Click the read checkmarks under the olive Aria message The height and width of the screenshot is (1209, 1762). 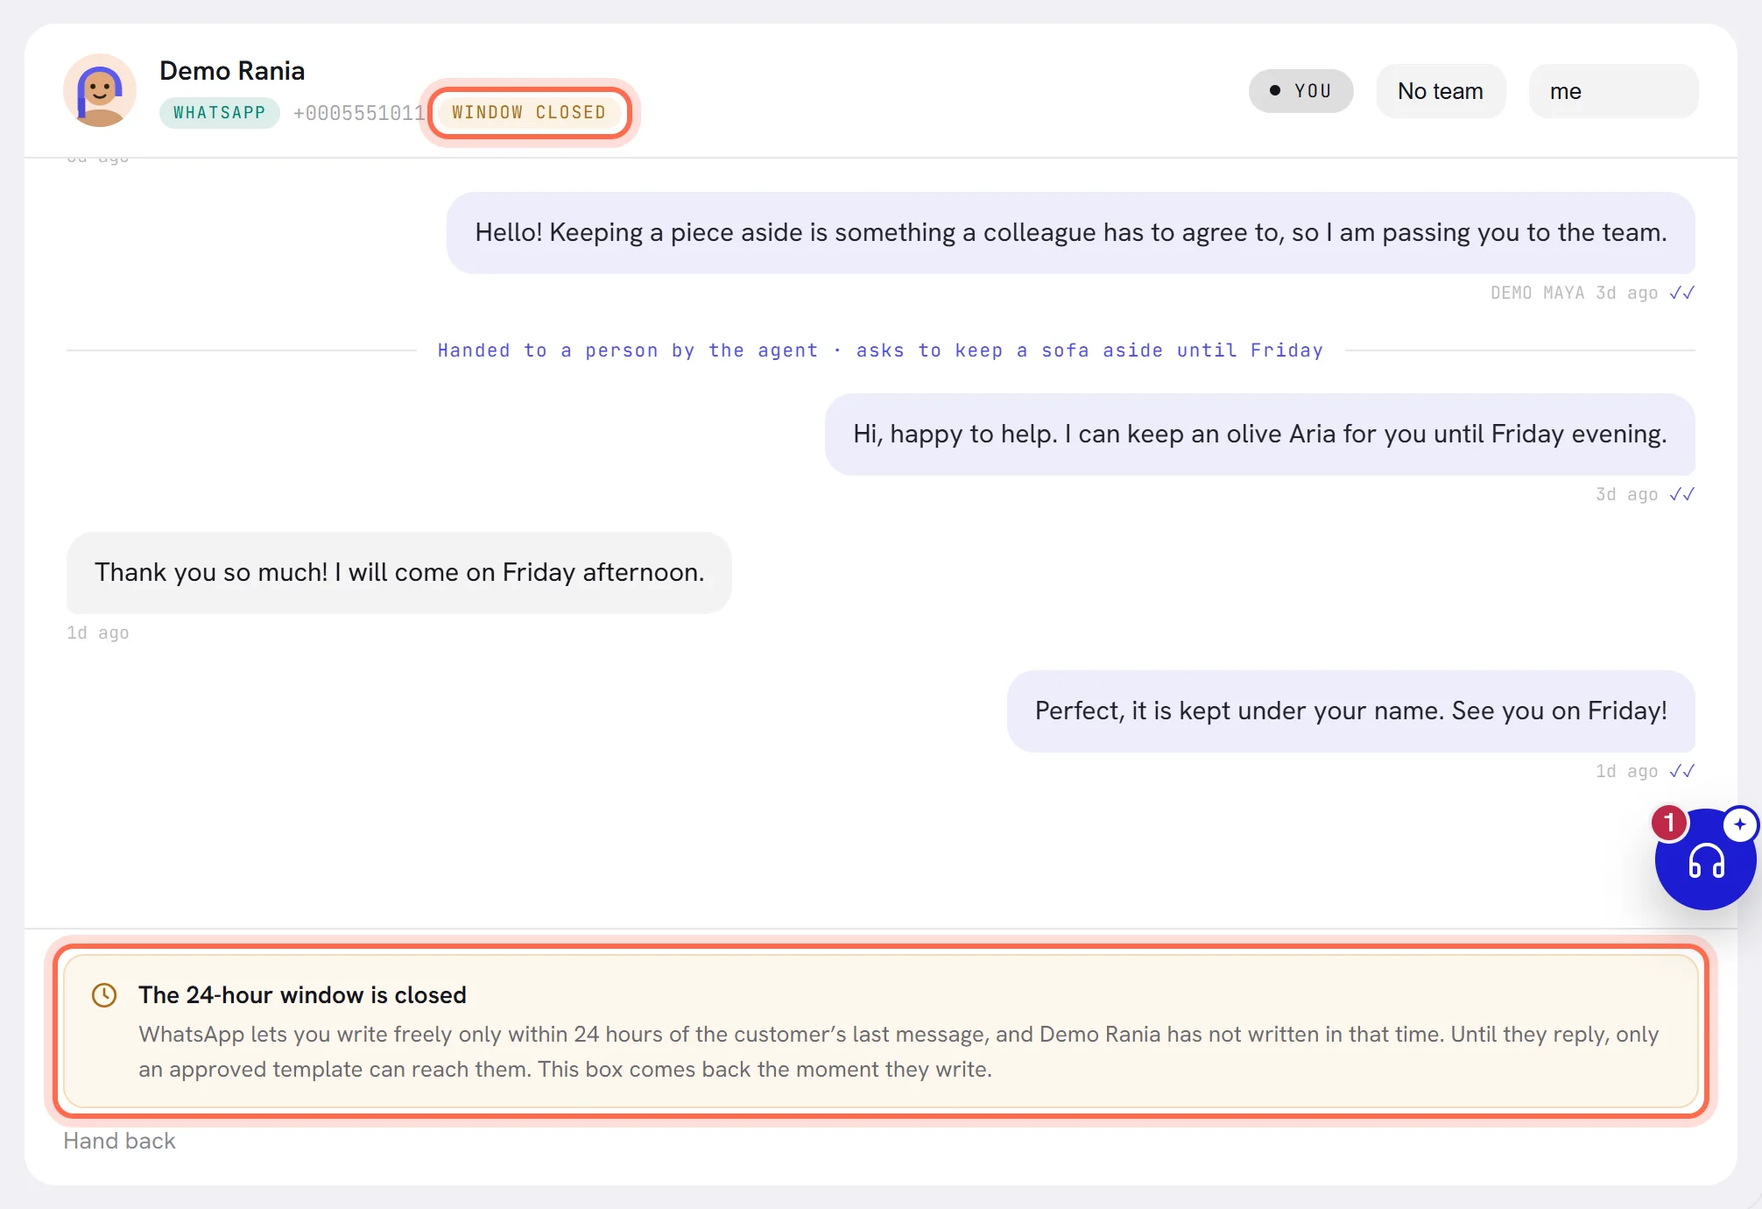[x=1681, y=494]
